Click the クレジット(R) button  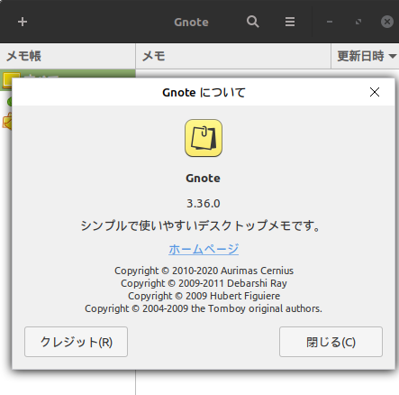point(76,342)
